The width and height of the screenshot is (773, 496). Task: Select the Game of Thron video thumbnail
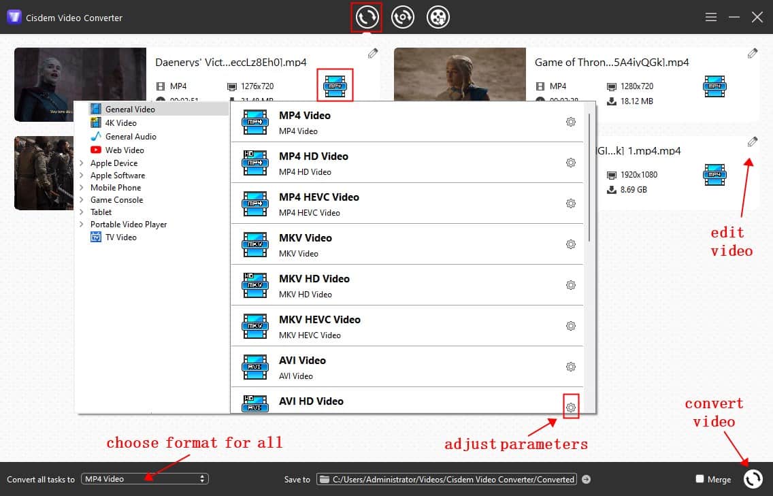pos(460,74)
